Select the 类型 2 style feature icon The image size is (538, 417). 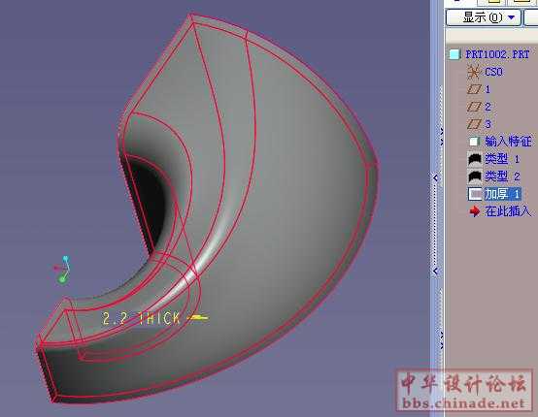[475, 176]
